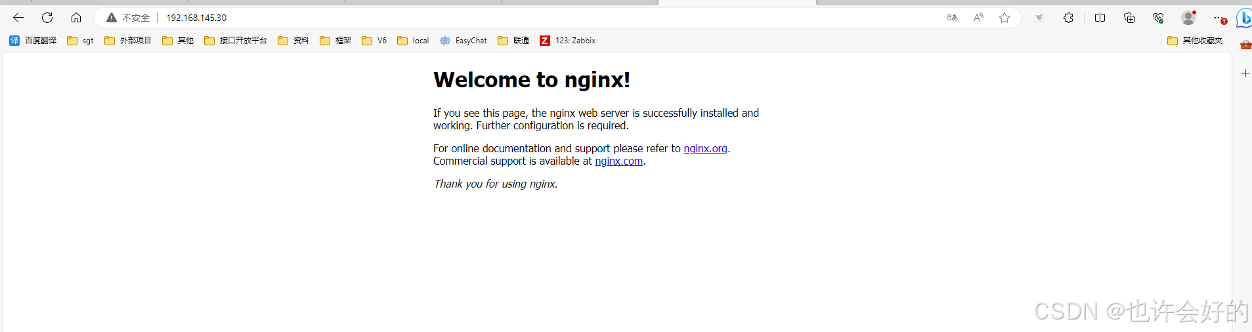Click the not-secure warning icon
1252x332 pixels.
tap(112, 18)
